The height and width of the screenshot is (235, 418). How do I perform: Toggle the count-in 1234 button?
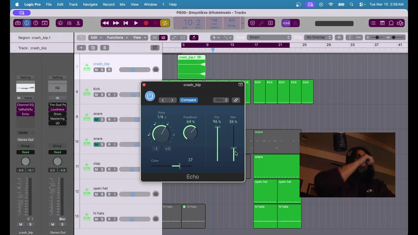click(286, 23)
